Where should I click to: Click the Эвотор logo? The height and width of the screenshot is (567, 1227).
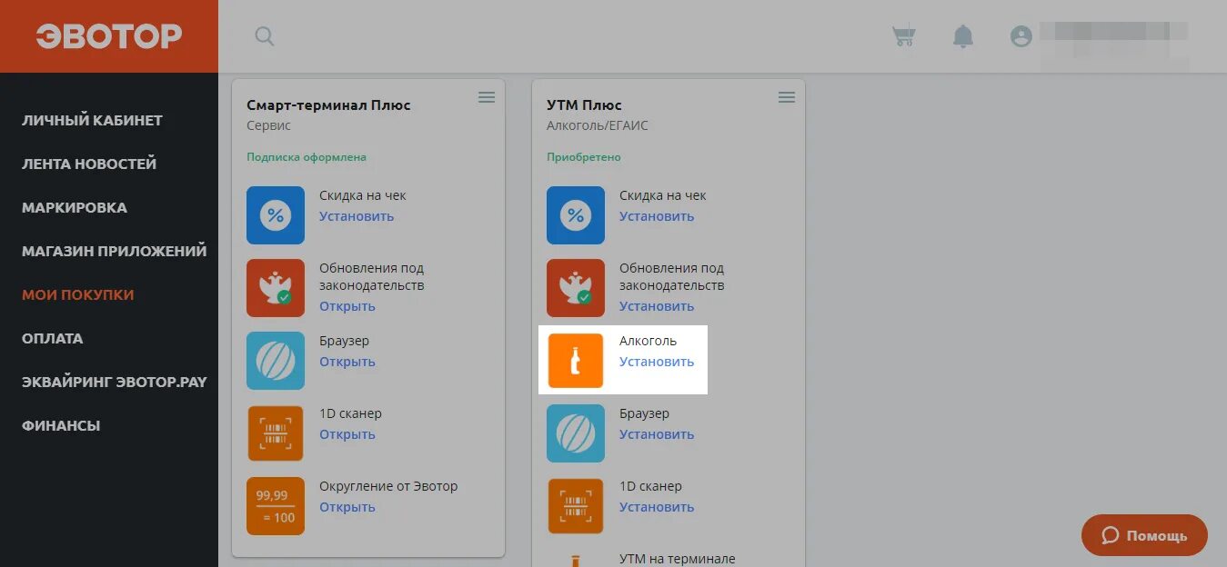tap(109, 36)
